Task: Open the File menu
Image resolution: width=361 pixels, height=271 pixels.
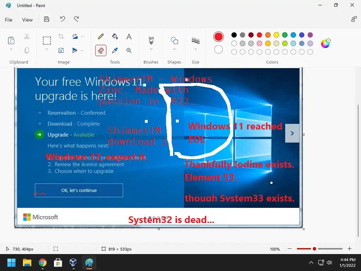Action: (8, 20)
